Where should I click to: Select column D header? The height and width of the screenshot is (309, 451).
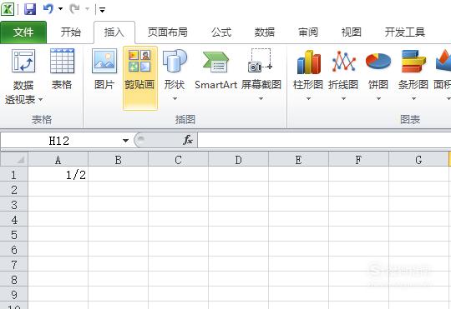click(x=238, y=160)
